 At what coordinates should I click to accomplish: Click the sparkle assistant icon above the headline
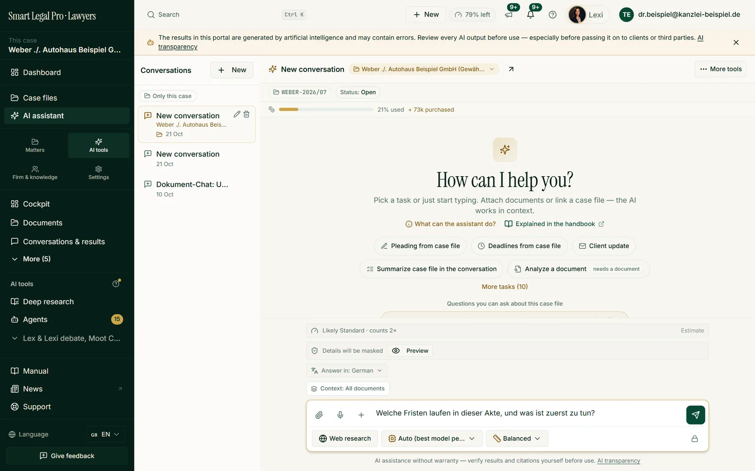pyautogui.click(x=505, y=150)
